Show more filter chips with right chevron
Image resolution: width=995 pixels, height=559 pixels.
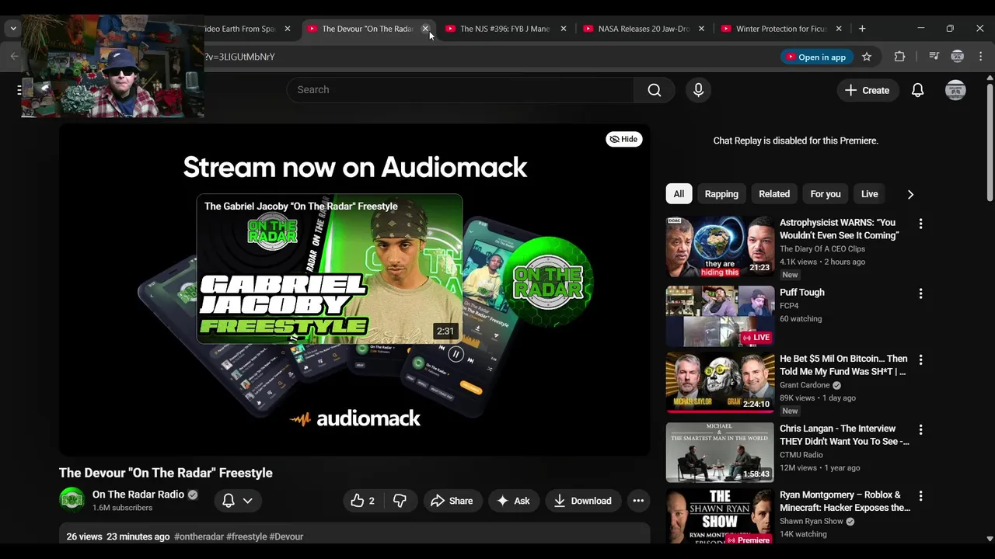pyautogui.click(x=910, y=194)
